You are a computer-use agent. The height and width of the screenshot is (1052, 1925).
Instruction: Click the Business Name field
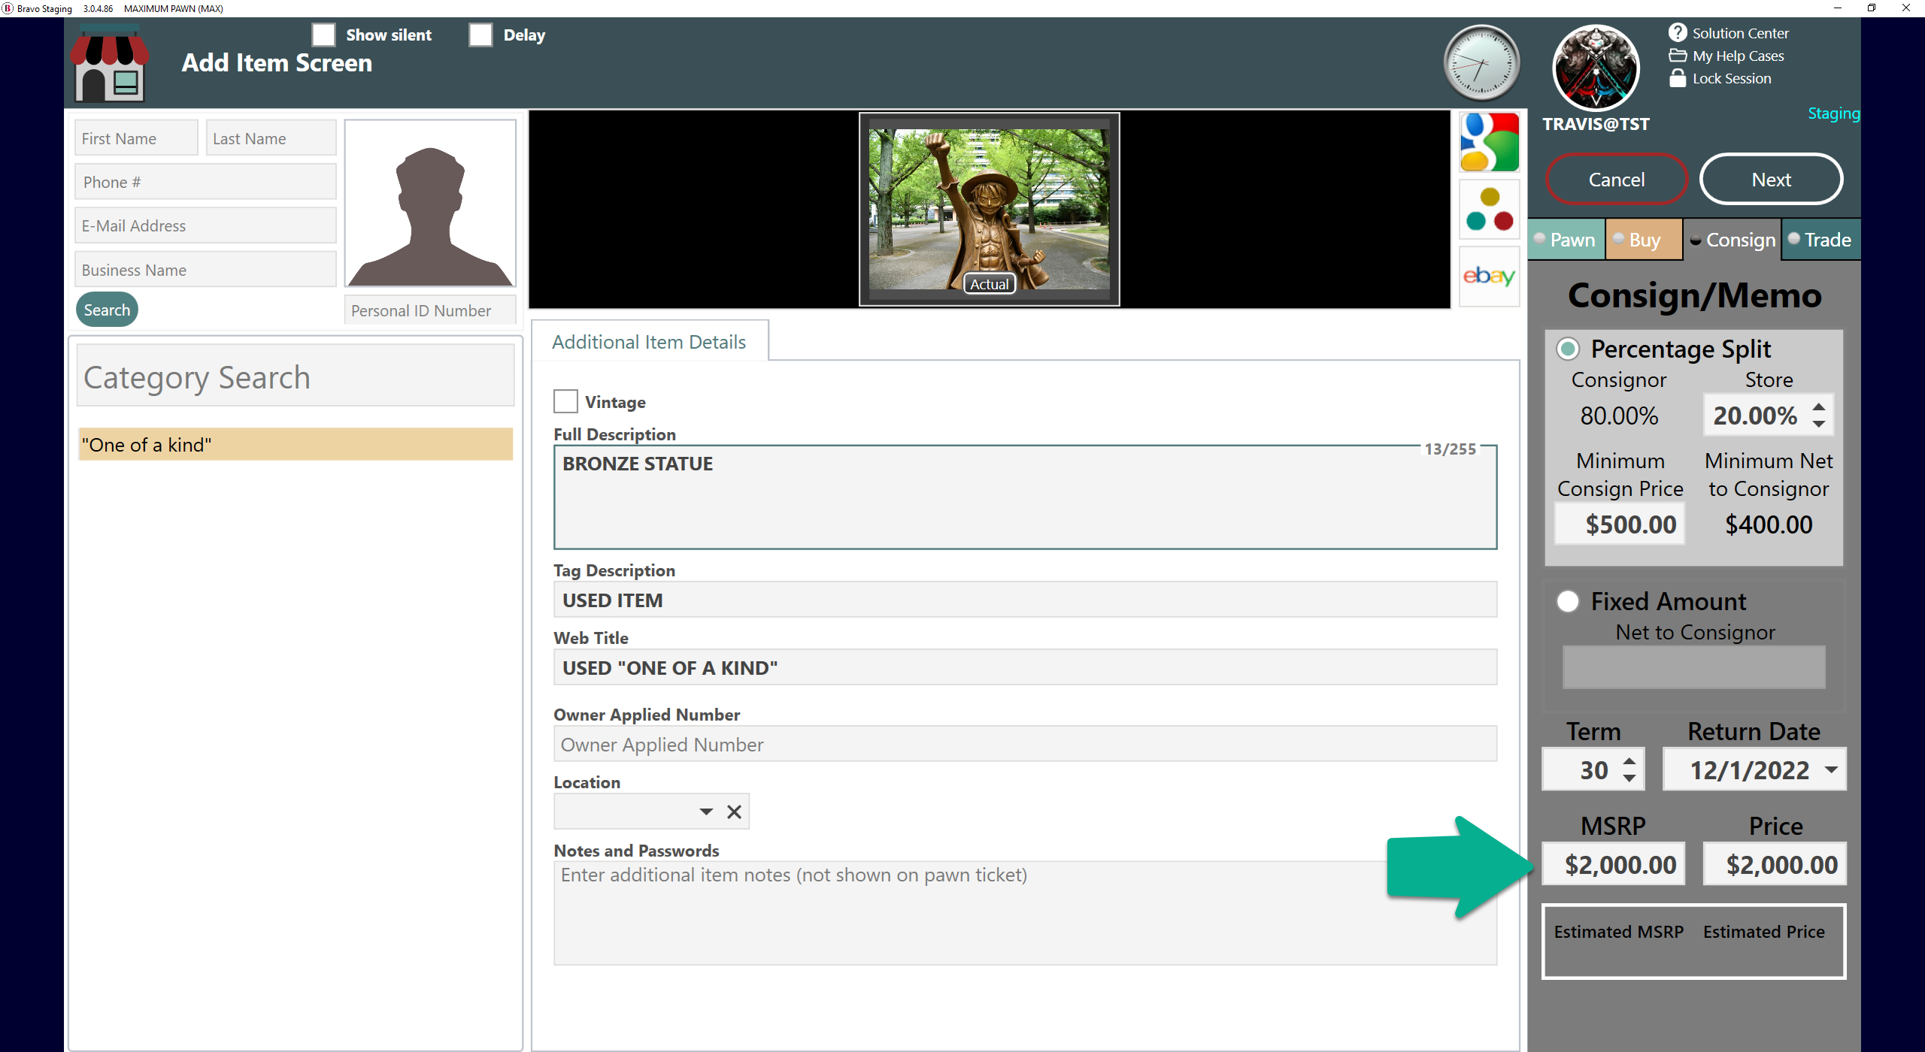click(205, 270)
